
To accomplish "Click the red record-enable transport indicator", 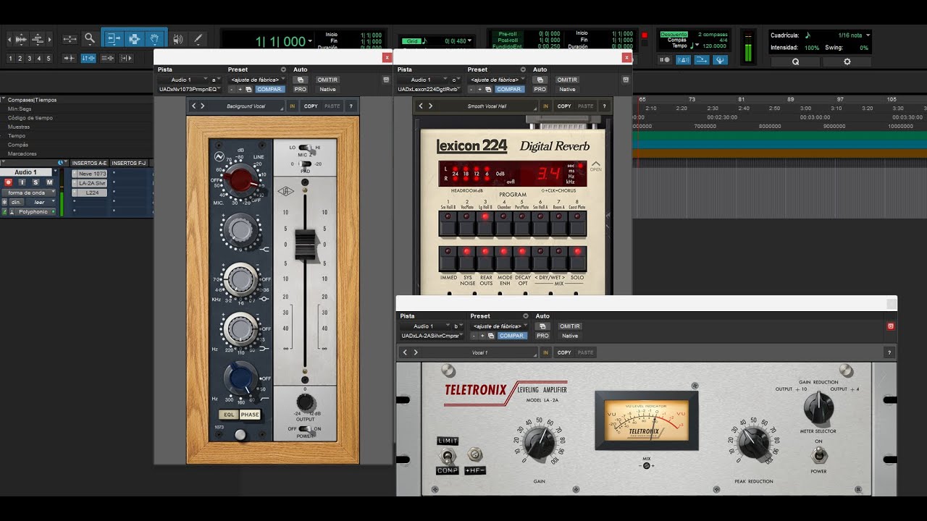I will pos(645,35).
